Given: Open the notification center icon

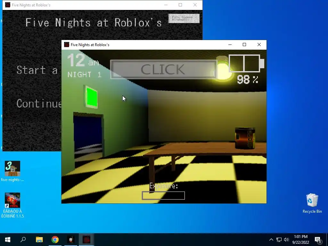Looking at the screenshot, I should pyautogui.click(x=318, y=240).
